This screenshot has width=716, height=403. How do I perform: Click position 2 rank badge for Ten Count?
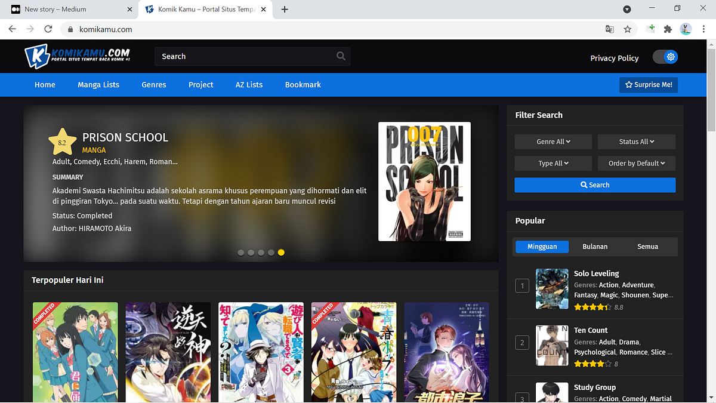click(x=522, y=343)
